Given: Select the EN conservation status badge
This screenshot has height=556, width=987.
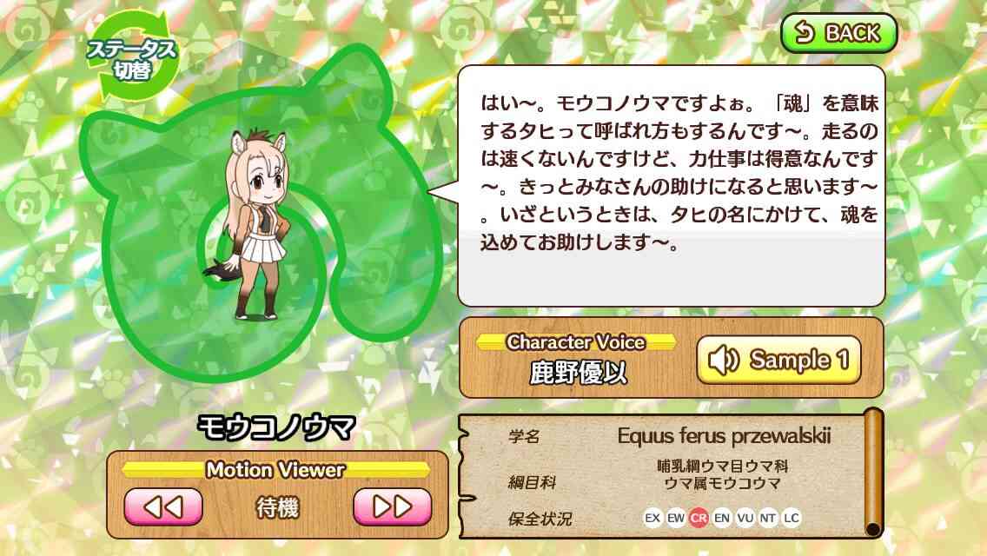Looking at the screenshot, I should (x=722, y=519).
